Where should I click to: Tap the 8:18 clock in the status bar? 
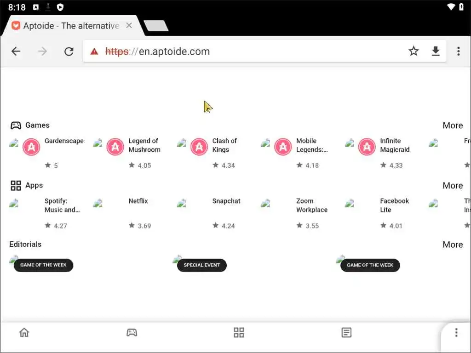tap(17, 7)
